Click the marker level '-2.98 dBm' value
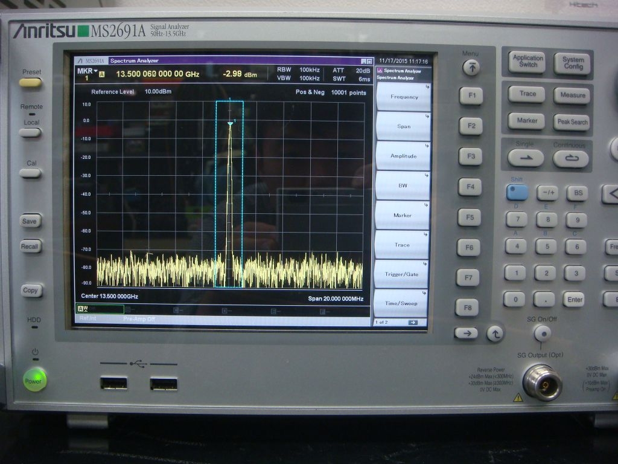 [x=240, y=74]
